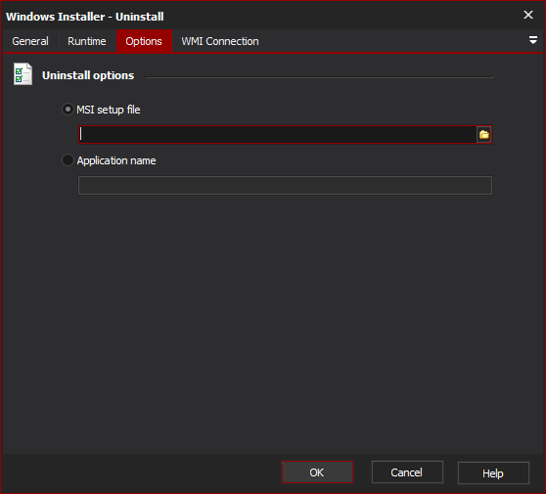Open the tab list dropdown arrow icon
Image resolution: width=546 pixels, height=494 pixels.
[532, 40]
